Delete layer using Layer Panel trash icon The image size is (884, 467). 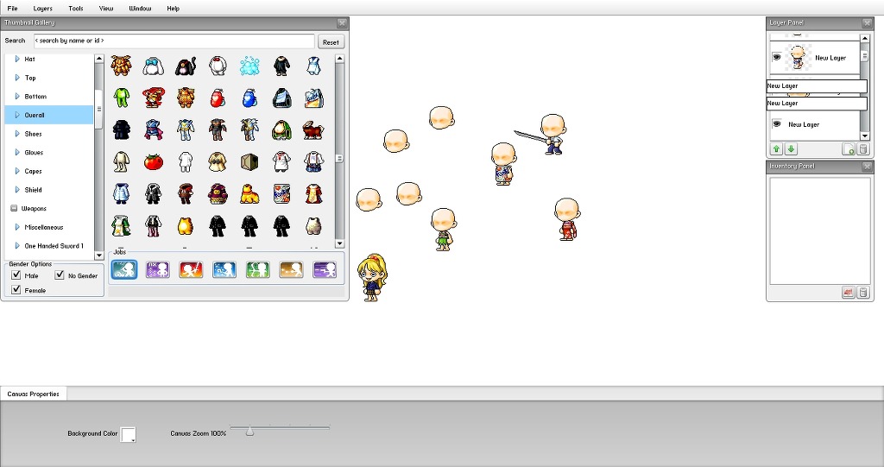(862, 149)
